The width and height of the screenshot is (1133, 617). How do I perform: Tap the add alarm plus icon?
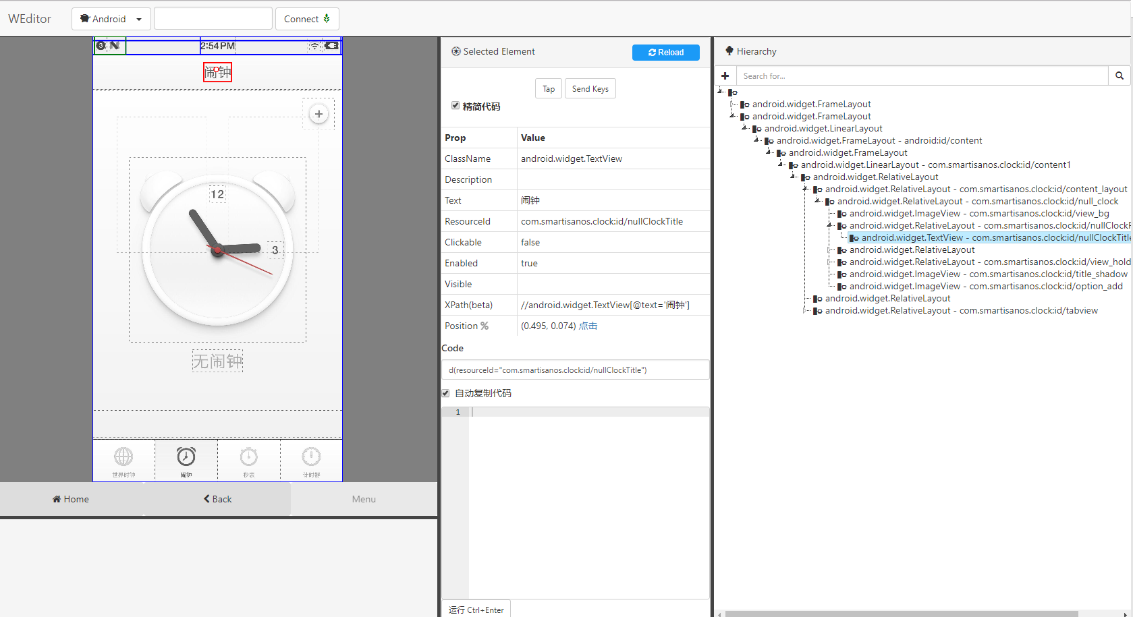319,114
